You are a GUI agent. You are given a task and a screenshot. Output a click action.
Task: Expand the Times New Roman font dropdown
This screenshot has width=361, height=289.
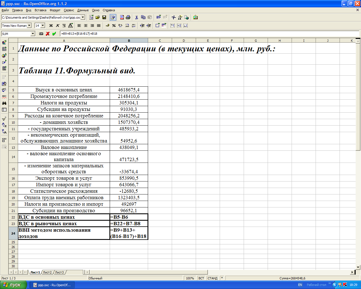coord(29,26)
